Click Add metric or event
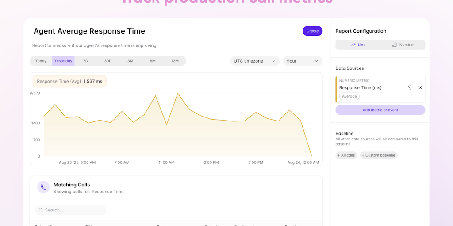This screenshot has height=226, width=453. coord(380,110)
